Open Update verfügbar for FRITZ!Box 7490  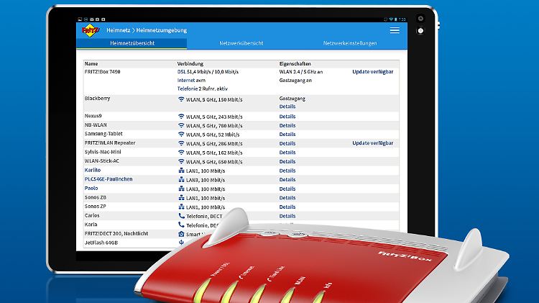pos(372,72)
